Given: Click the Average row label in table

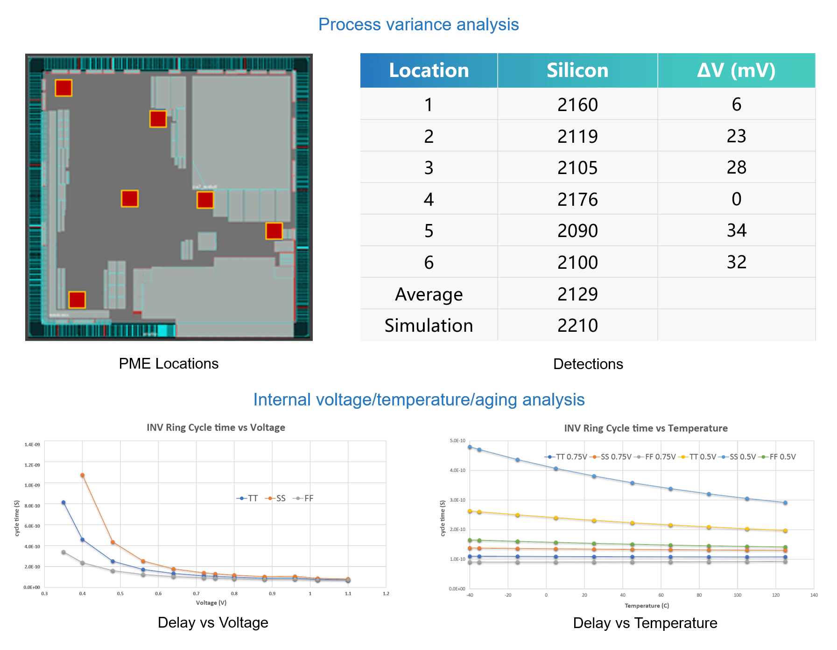Looking at the screenshot, I should coord(429,294).
